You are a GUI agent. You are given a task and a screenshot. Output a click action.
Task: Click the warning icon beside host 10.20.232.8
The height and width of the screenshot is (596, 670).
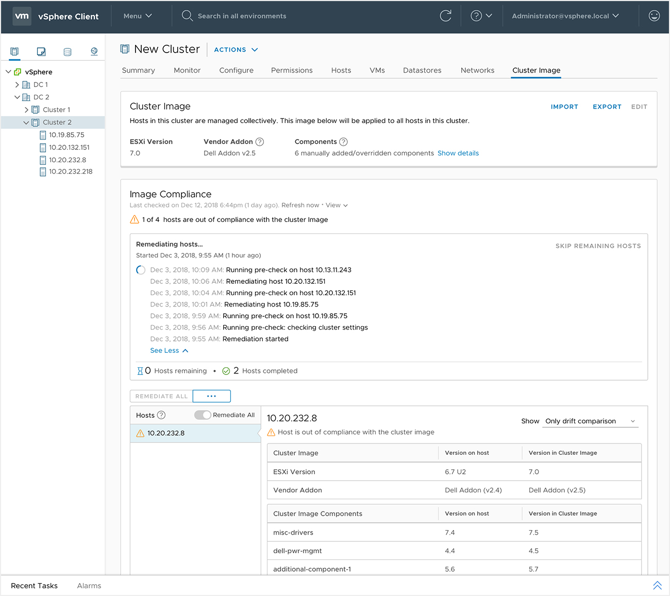(x=140, y=433)
